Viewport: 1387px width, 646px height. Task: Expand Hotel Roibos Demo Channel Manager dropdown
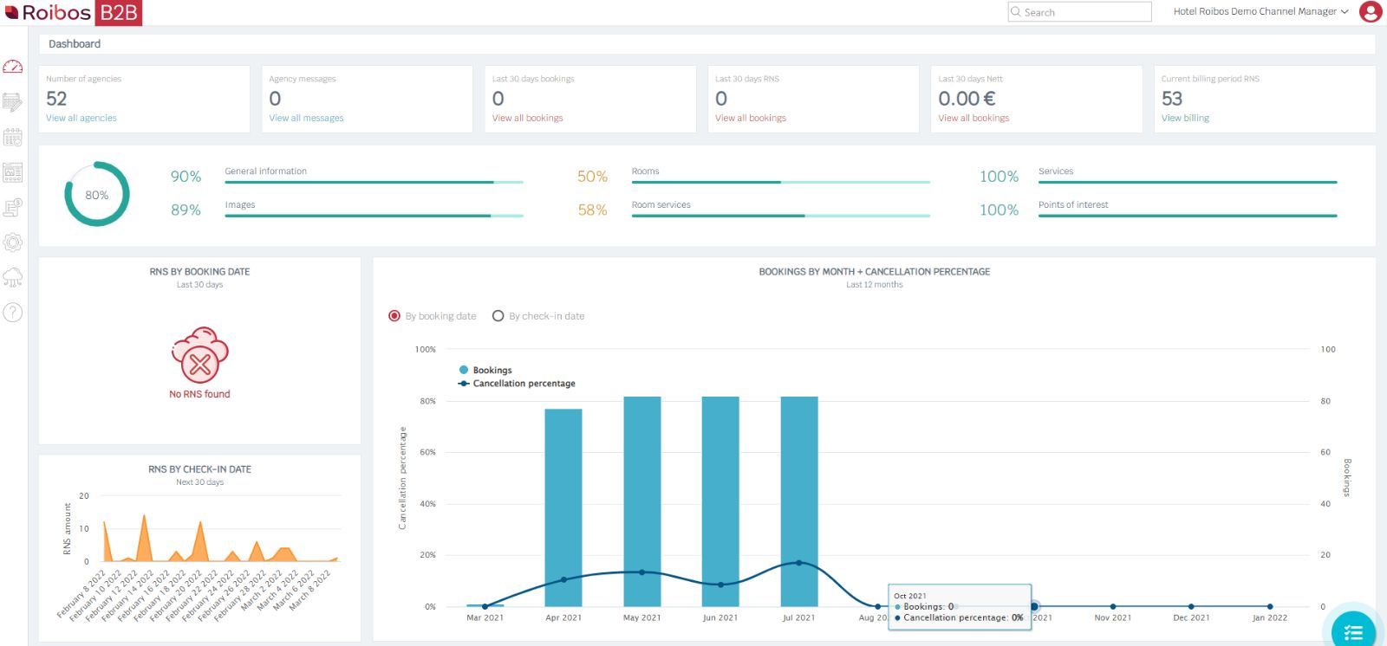[1260, 12]
